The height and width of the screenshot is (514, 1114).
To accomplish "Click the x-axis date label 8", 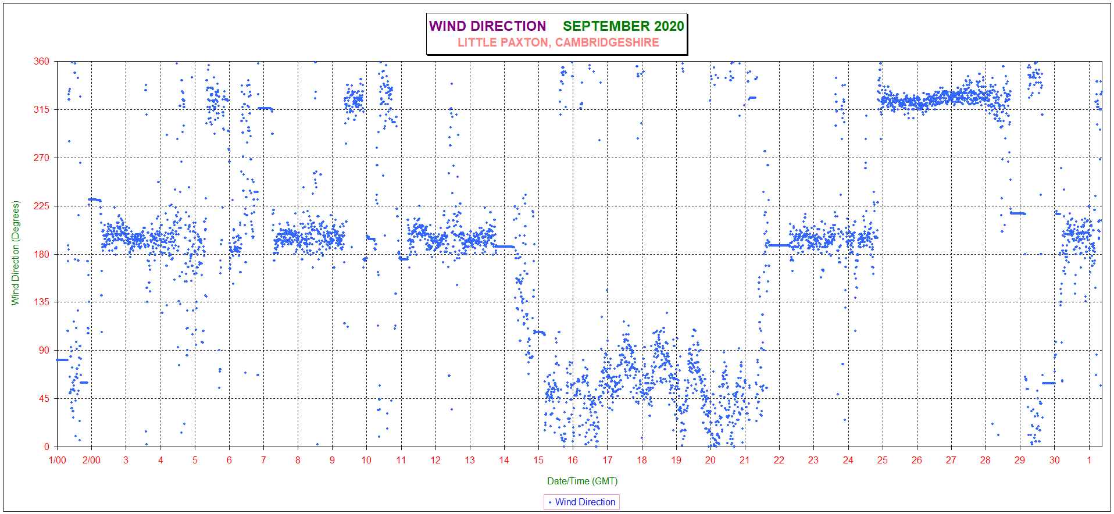I will point(298,460).
